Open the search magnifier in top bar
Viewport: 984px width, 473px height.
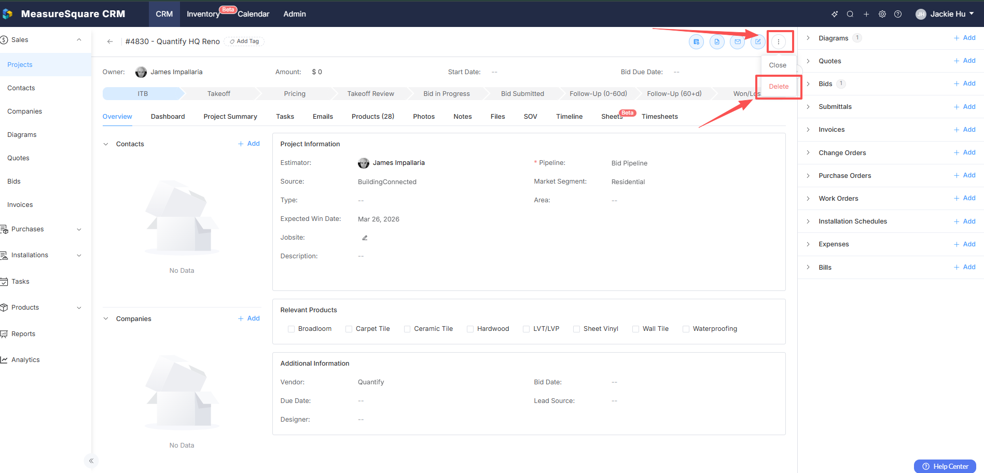(850, 14)
